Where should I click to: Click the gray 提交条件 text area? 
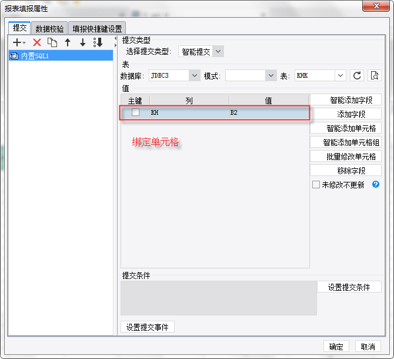click(219, 298)
